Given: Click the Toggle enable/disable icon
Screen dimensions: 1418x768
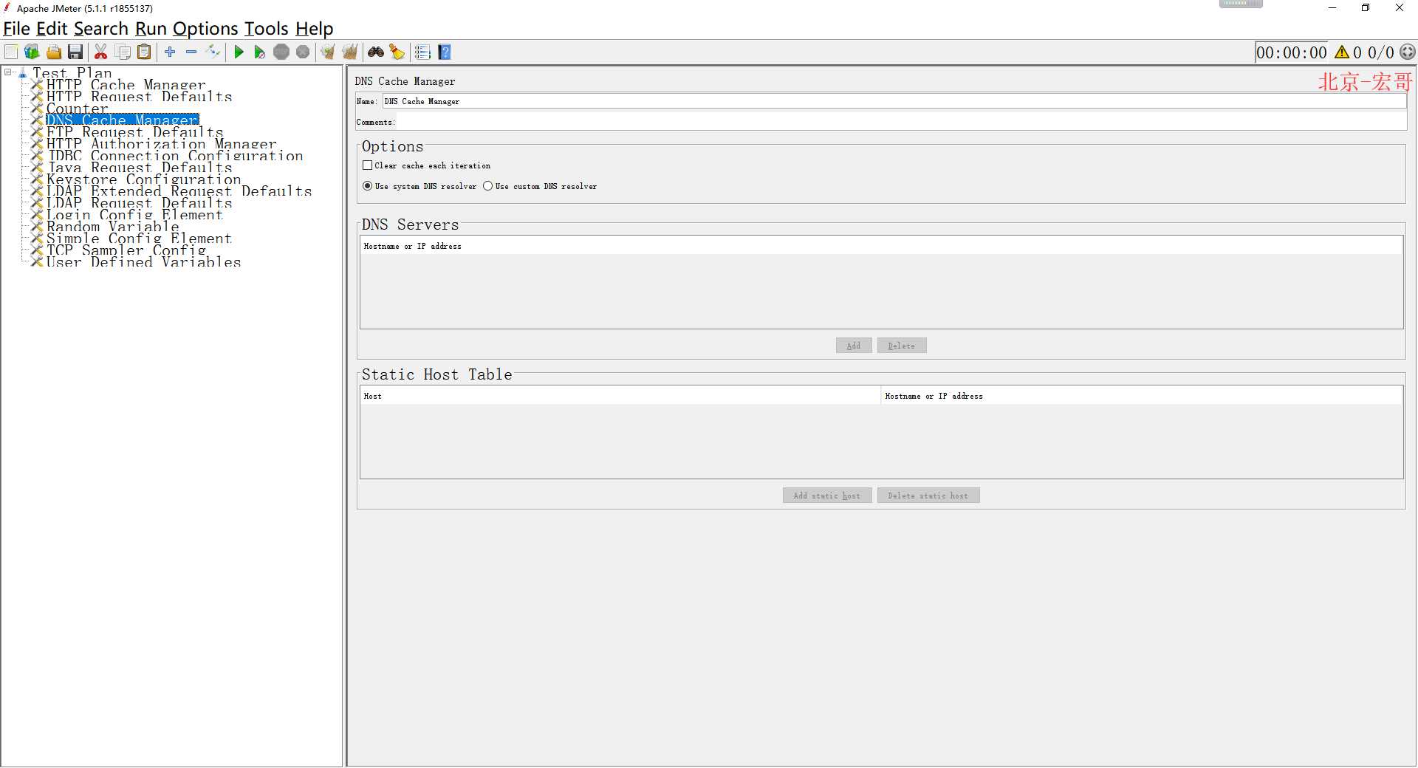Looking at the screenshot, I should (213, 52).
